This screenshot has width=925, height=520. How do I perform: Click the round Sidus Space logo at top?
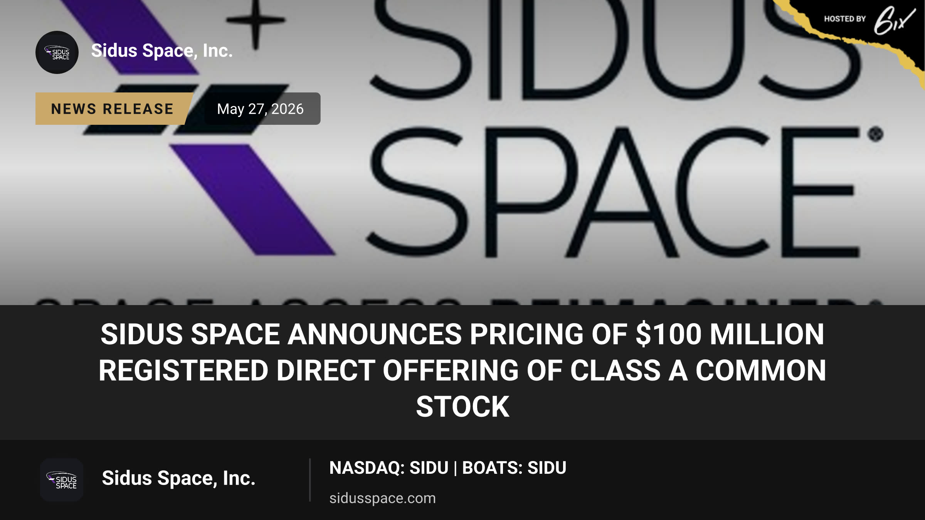click(x=57, y=52)
